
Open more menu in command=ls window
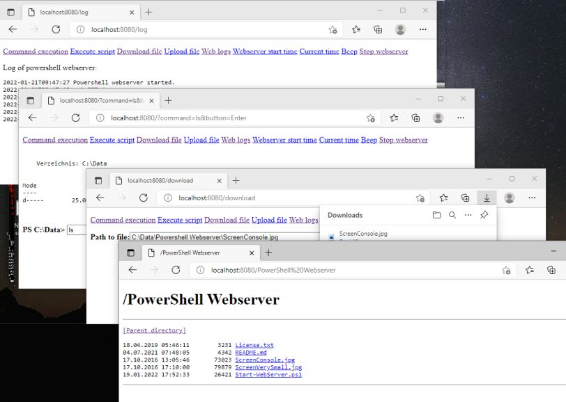[461, 118]
